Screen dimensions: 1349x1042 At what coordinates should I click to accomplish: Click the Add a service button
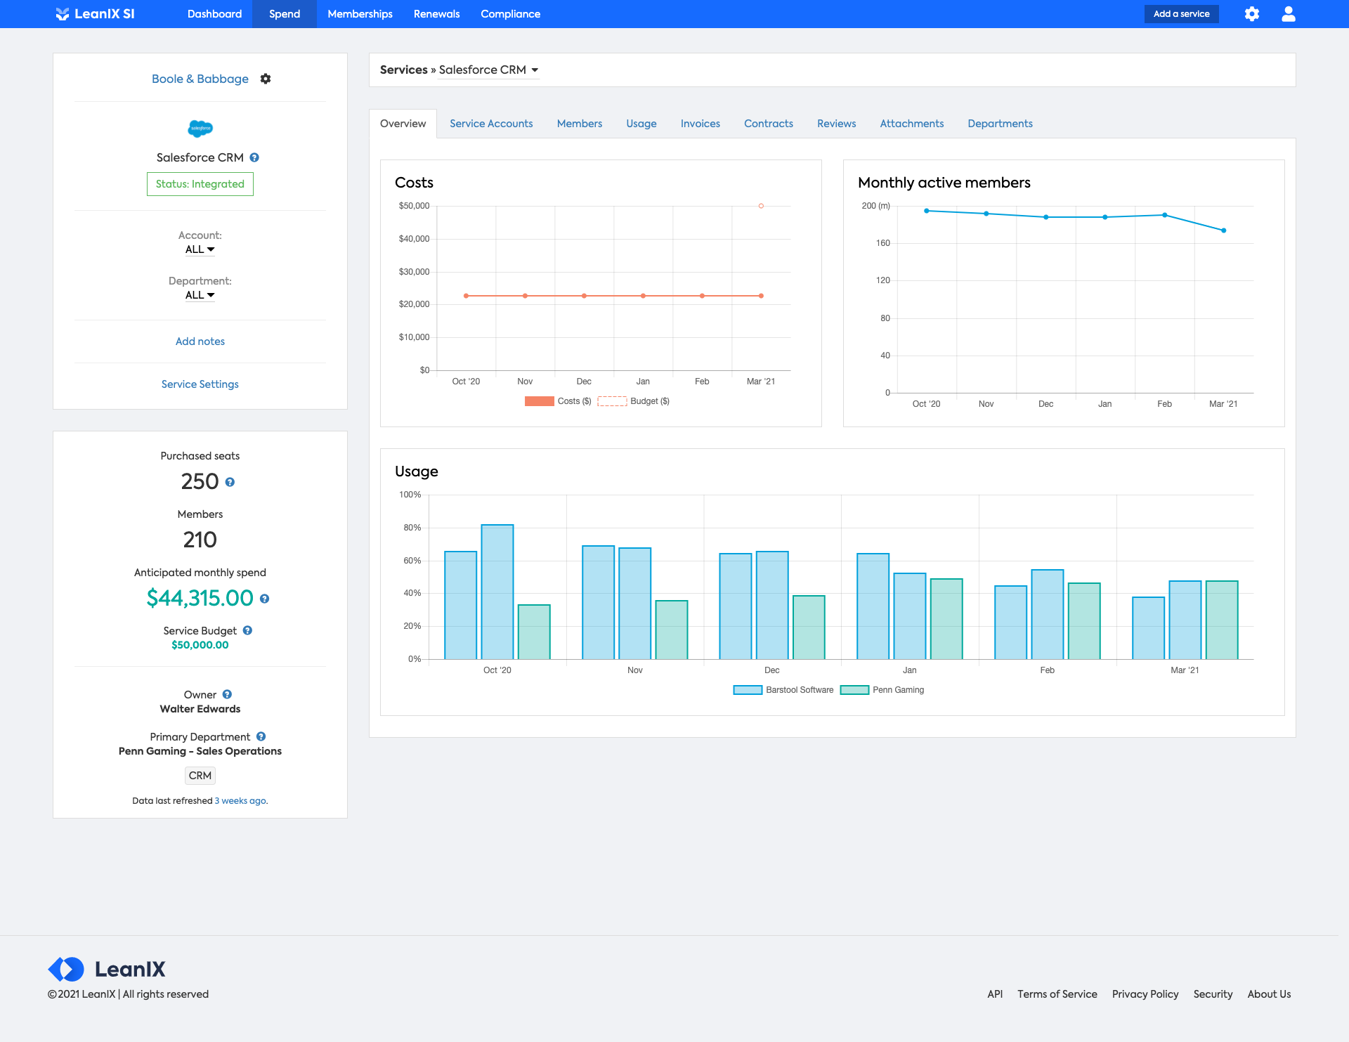point(1182,13)
